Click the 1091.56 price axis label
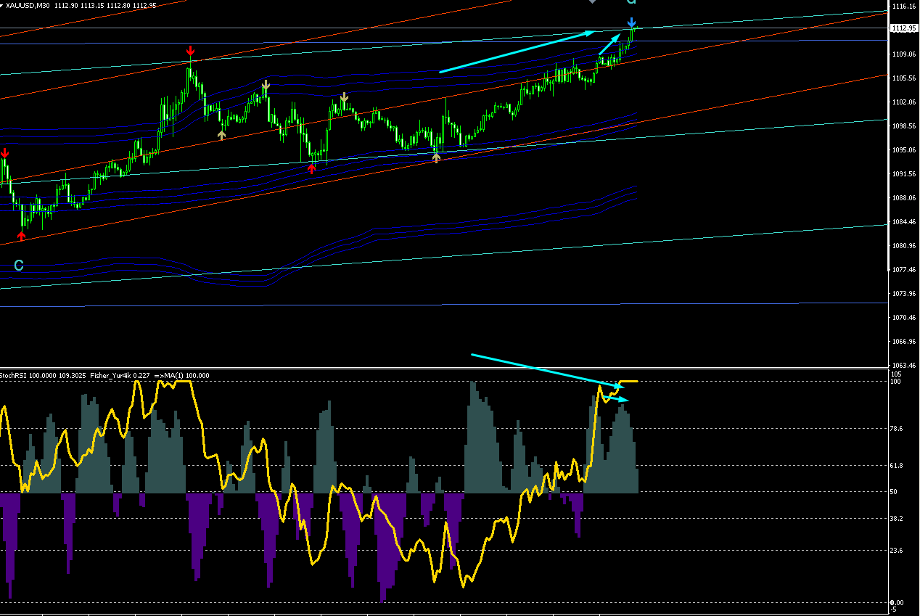This screenshot has height=616, width=920. point(903,174)
